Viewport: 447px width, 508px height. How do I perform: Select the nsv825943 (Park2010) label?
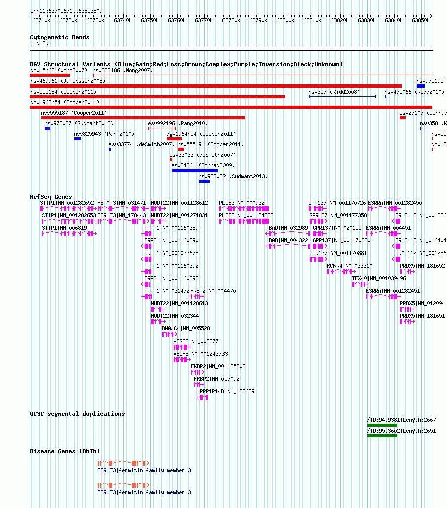click(104, 134)
